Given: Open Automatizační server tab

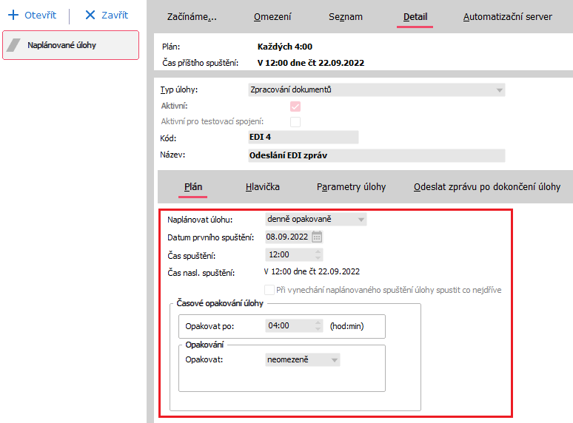Looking at the screenshot, I should point(507,16).
